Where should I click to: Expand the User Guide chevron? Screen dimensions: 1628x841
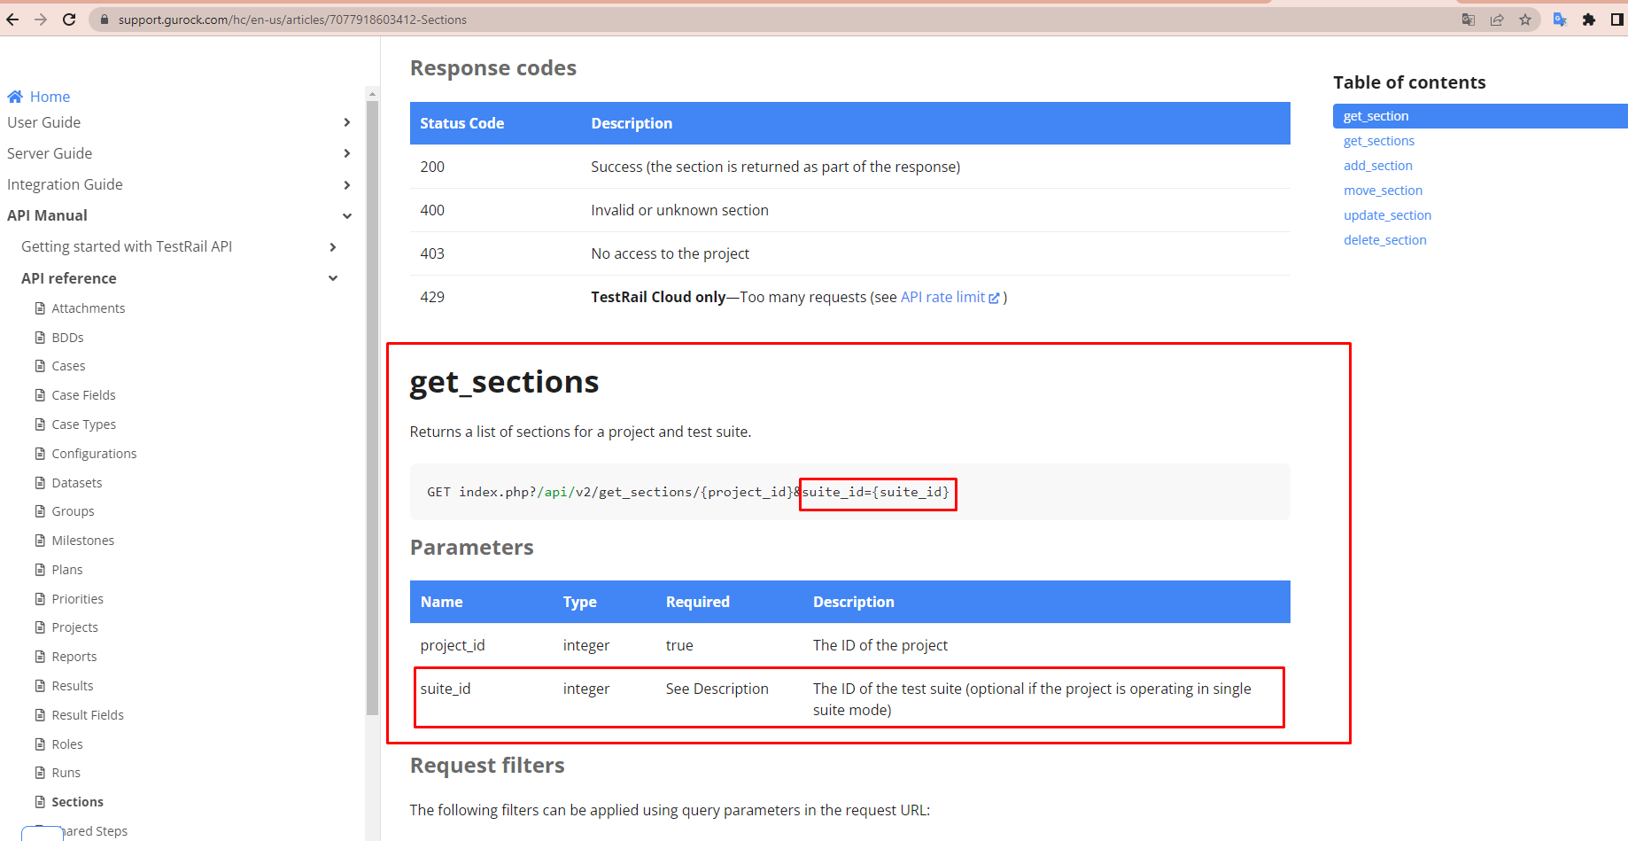click(346, 122)
